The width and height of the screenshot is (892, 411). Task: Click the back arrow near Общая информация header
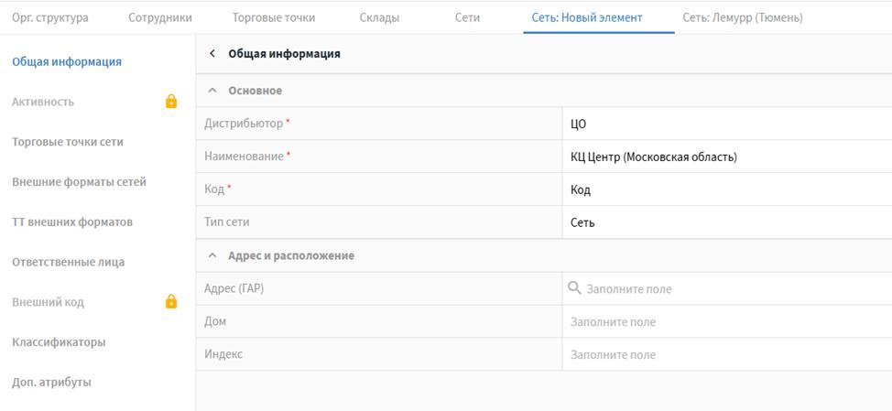pos(212,54)
